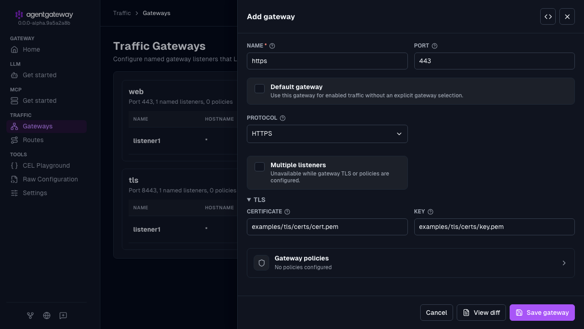Click the help icon beside CERTIFICATE
The width and height of the screenshot is (584, 329).
coord(287,212)
